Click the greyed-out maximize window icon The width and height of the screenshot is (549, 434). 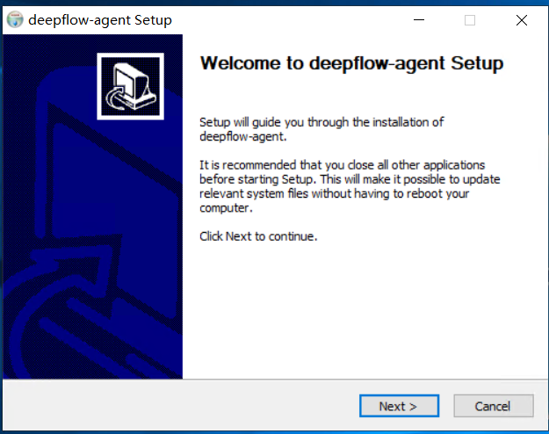pyautogui.click(x=470, y=20)
